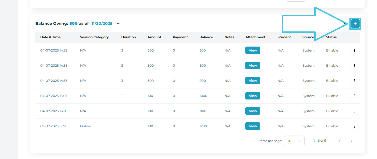View attachment for 04-07-2025 14:53 entry
The height and width of the screenshot is (159, 377).
click(x=253, y=81)
